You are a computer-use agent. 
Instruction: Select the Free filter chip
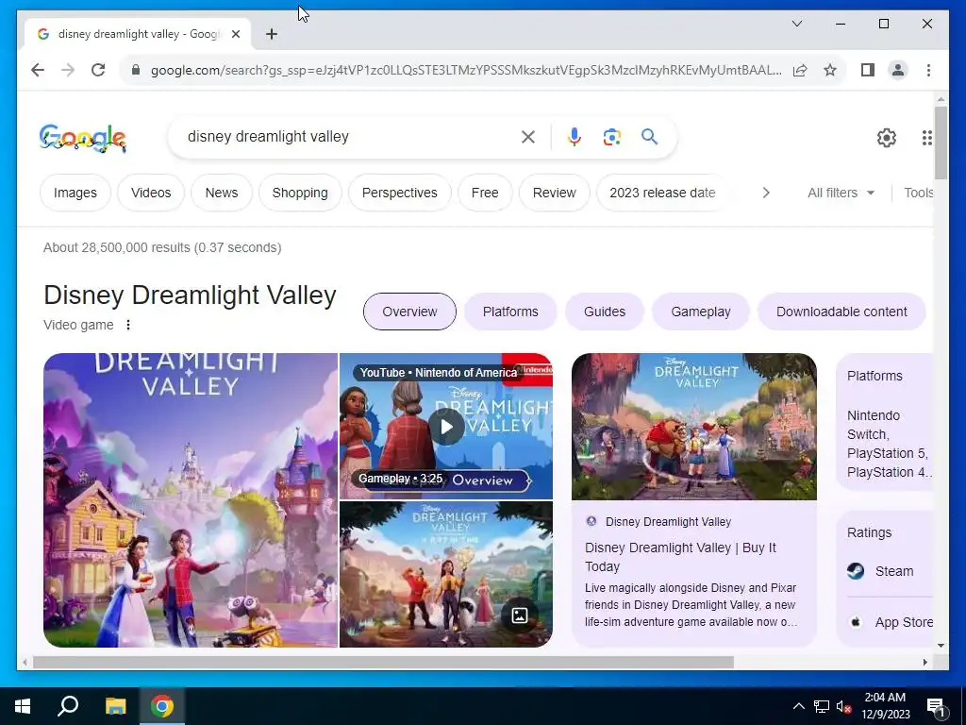pyautogui.click(x=485, y=193)
